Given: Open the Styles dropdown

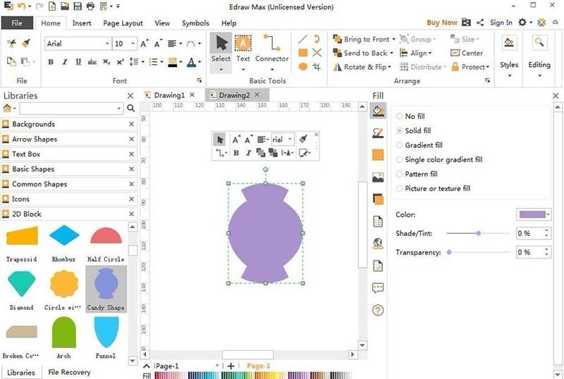Looking at the screenshot, I should tap(509, 56).
